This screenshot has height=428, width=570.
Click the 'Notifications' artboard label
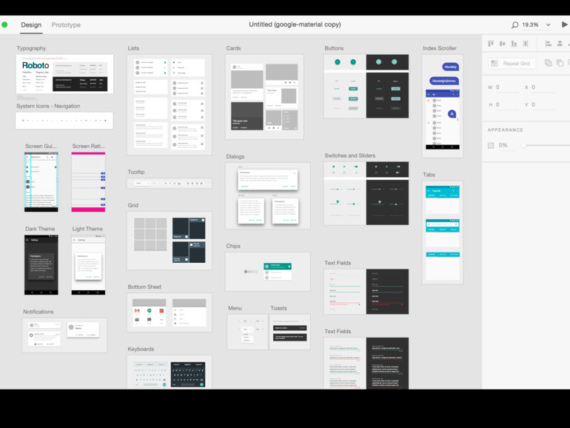point(38,312)
